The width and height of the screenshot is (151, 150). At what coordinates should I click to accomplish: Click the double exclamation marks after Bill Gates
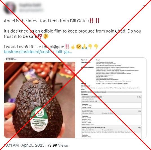tap(94, 21)
